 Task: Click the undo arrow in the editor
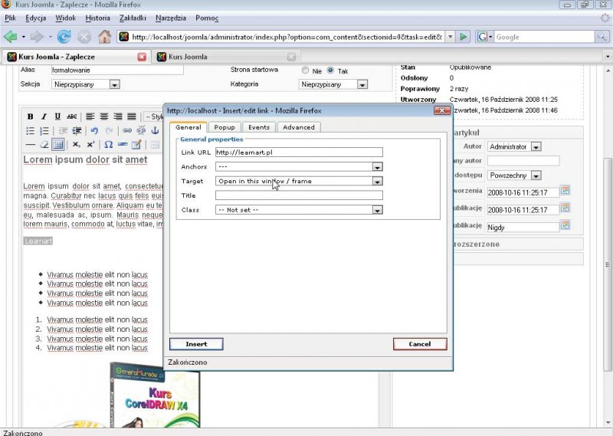tap(95, 131)
